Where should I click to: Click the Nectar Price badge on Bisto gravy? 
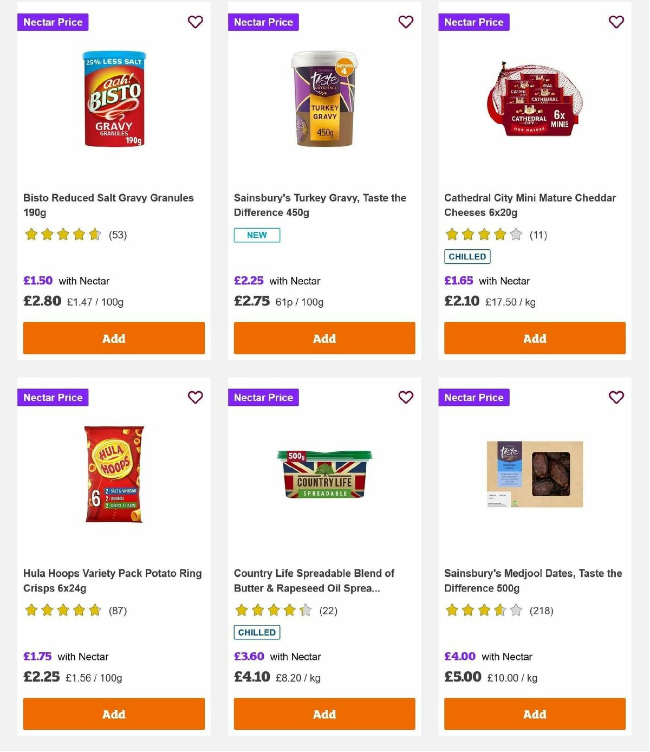click(53, 22)
